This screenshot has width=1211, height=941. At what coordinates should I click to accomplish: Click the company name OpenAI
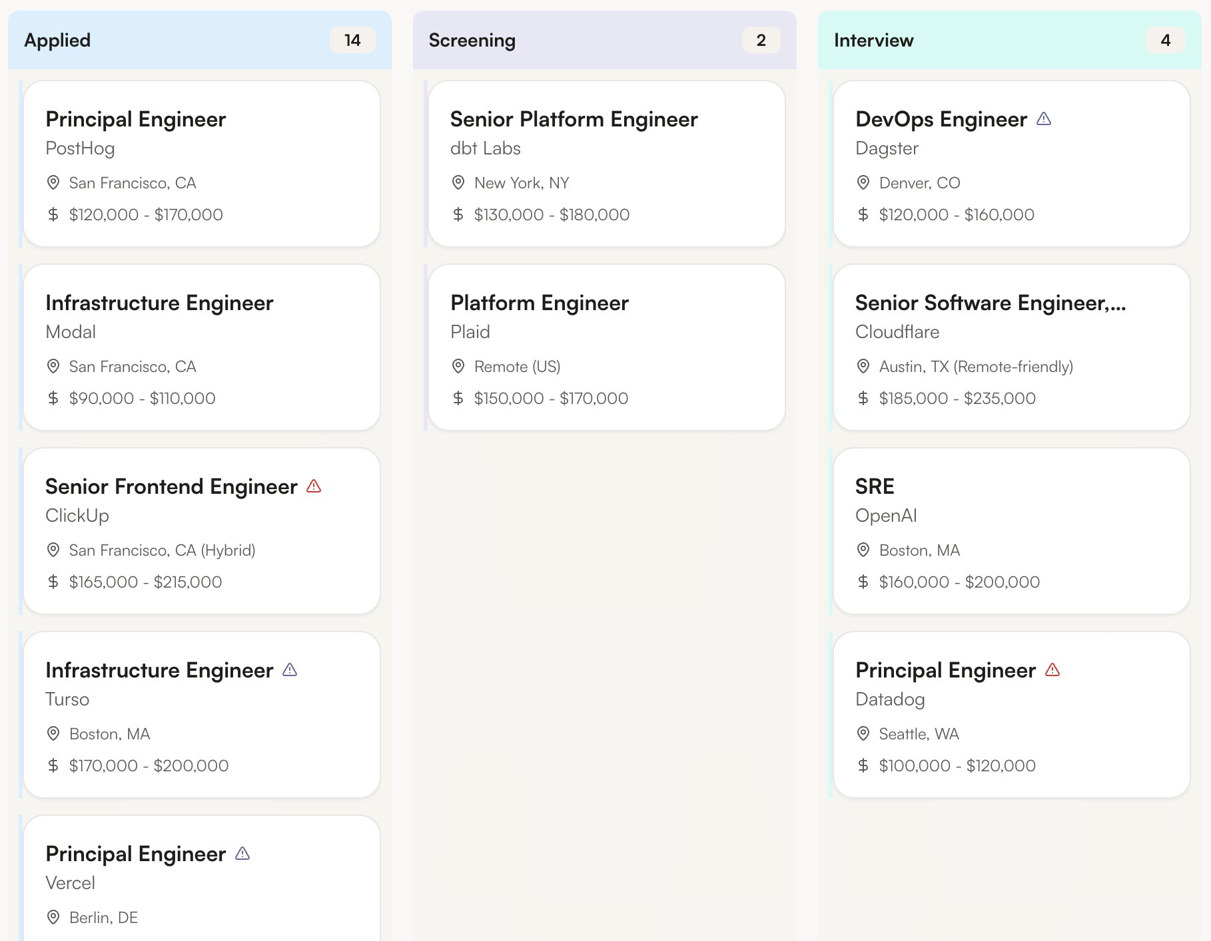[886, 516]
